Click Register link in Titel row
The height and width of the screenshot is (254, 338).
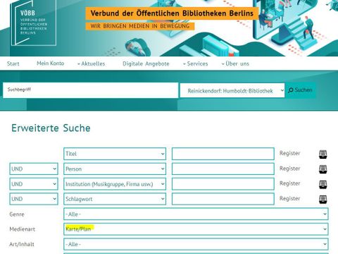(289, 153)
